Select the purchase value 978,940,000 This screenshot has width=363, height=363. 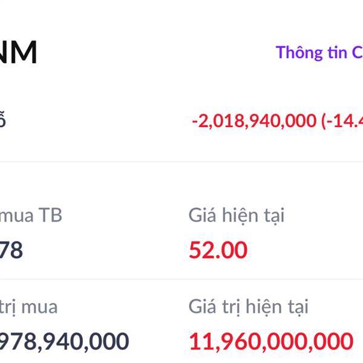pos(64,341)
